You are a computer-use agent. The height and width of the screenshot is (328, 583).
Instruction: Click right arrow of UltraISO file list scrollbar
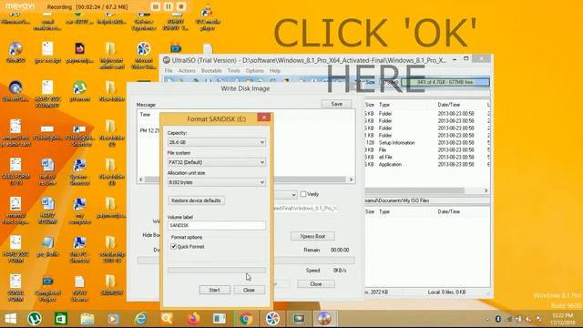click(486, 190)
